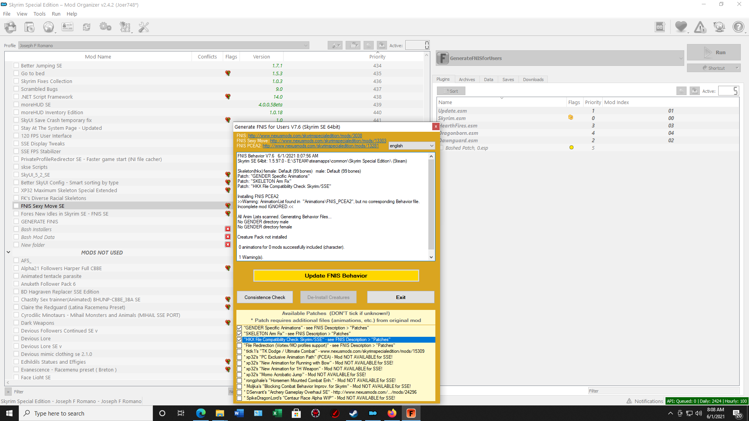Click the Consistence Check button

(265, 297)
